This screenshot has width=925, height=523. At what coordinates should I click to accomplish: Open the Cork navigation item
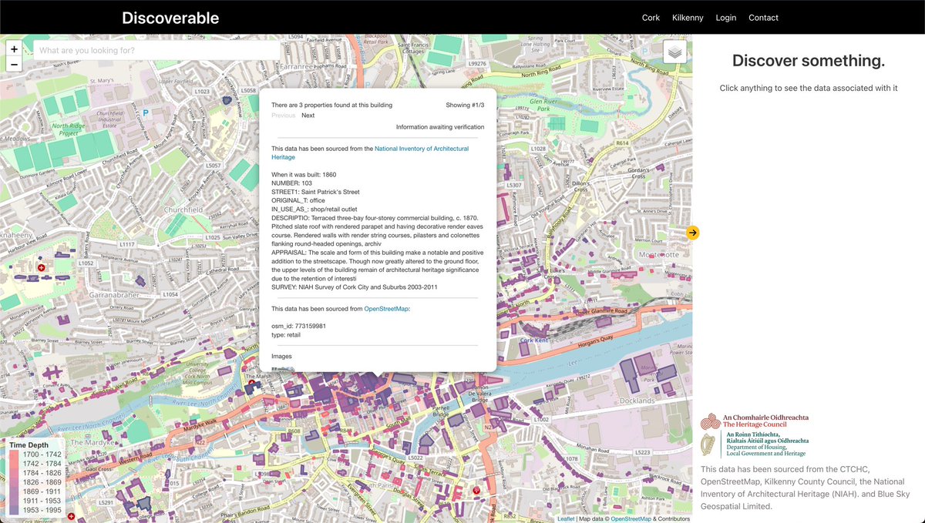coord(651,18)
